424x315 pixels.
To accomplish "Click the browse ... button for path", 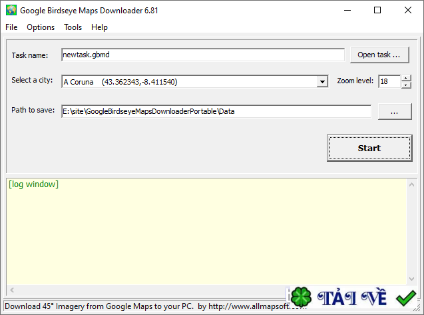I will pos(395,111).
